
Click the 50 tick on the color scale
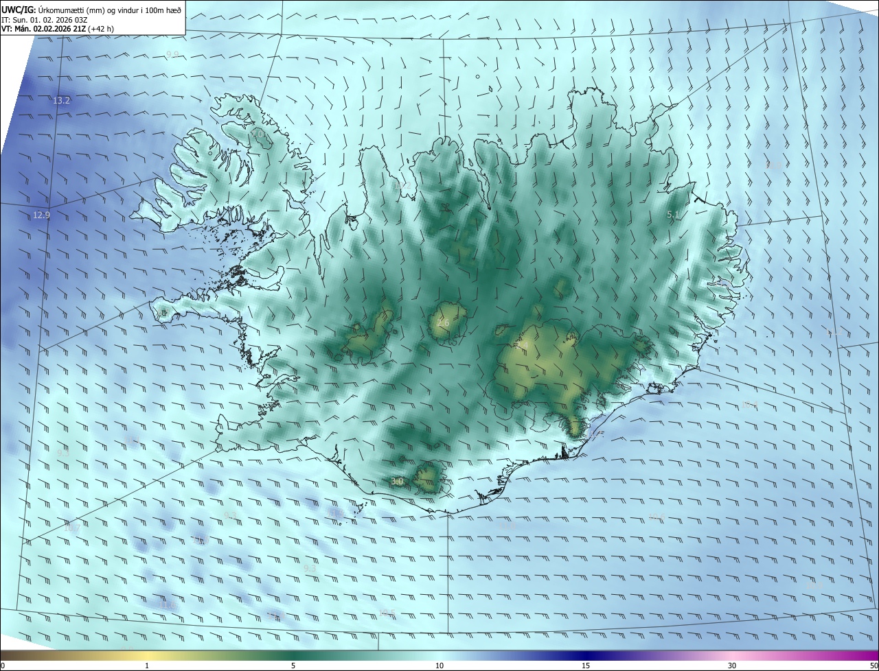click(x=874, y=666)
